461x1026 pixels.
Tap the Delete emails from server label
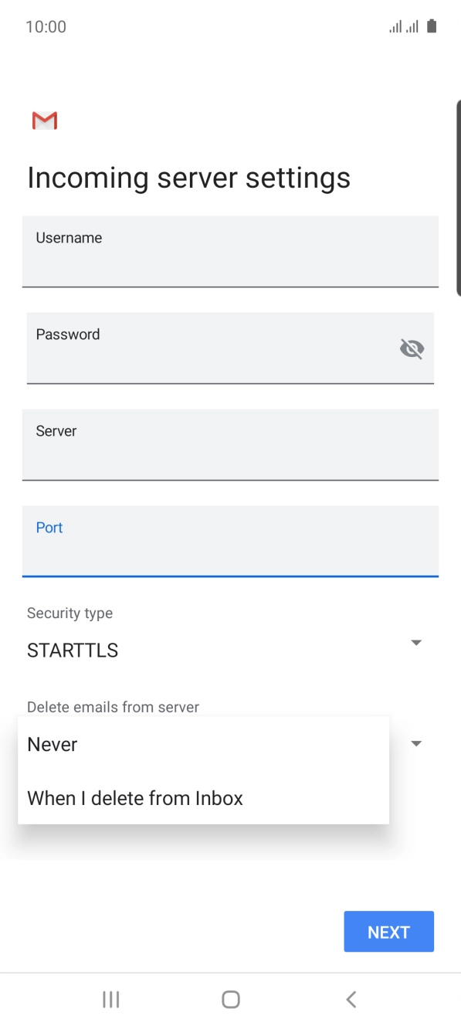112,707
